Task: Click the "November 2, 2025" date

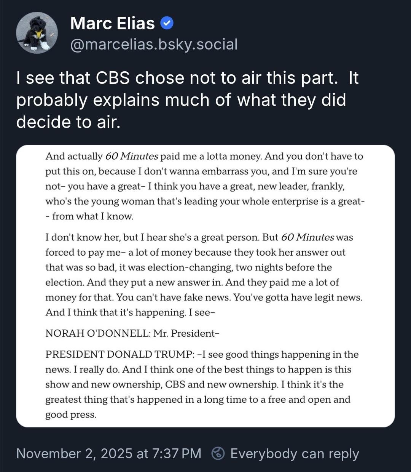Action: coord(75,453)
